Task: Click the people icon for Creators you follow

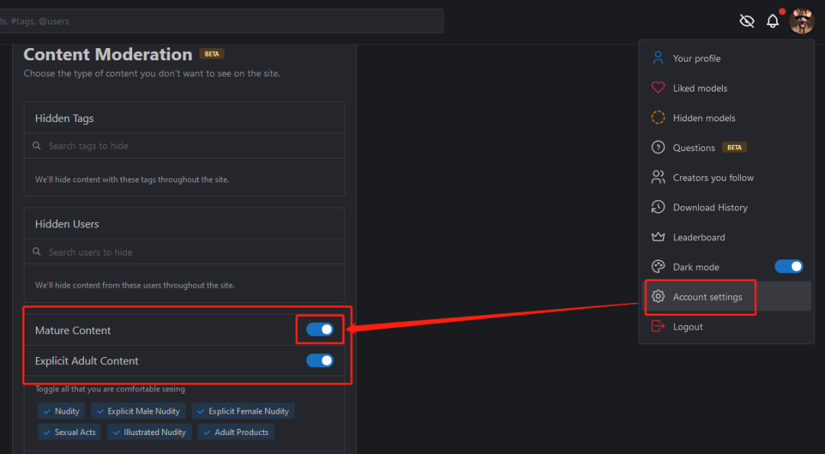Action: click(x=658, y=178)
